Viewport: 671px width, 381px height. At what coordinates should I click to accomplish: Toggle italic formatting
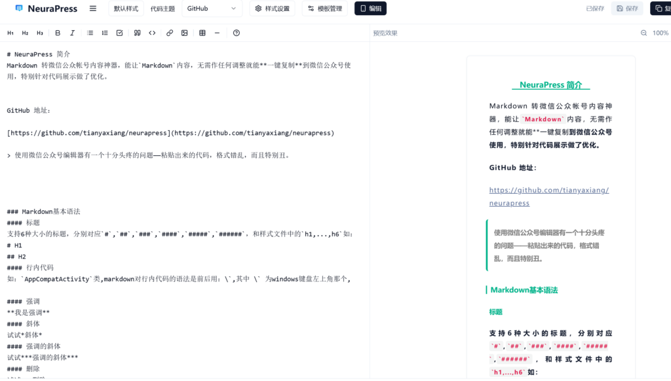(x=72, y=33)
